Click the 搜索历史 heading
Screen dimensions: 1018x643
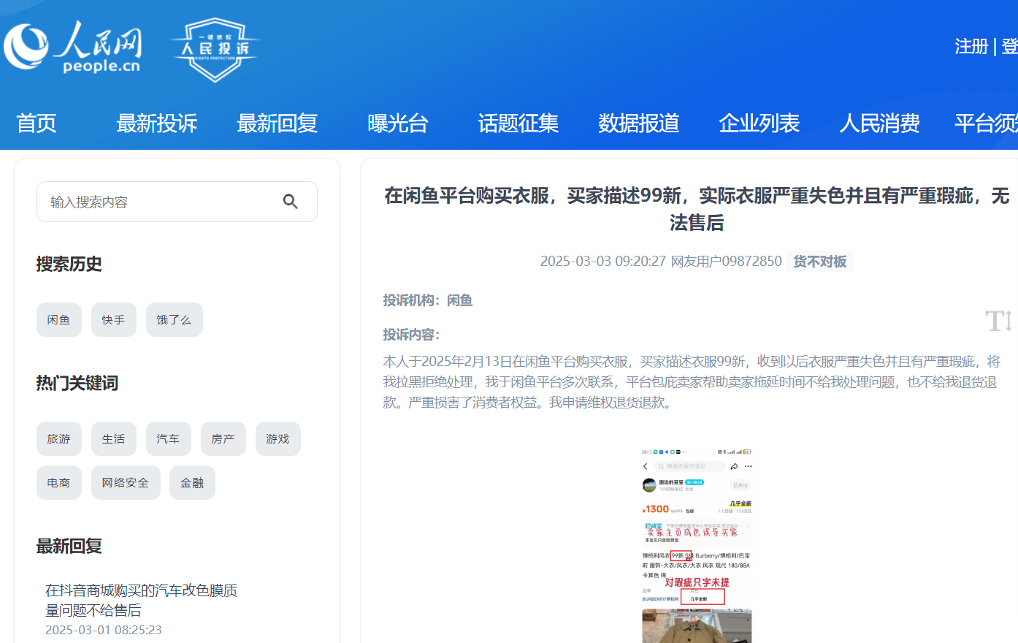coord(69,264)
